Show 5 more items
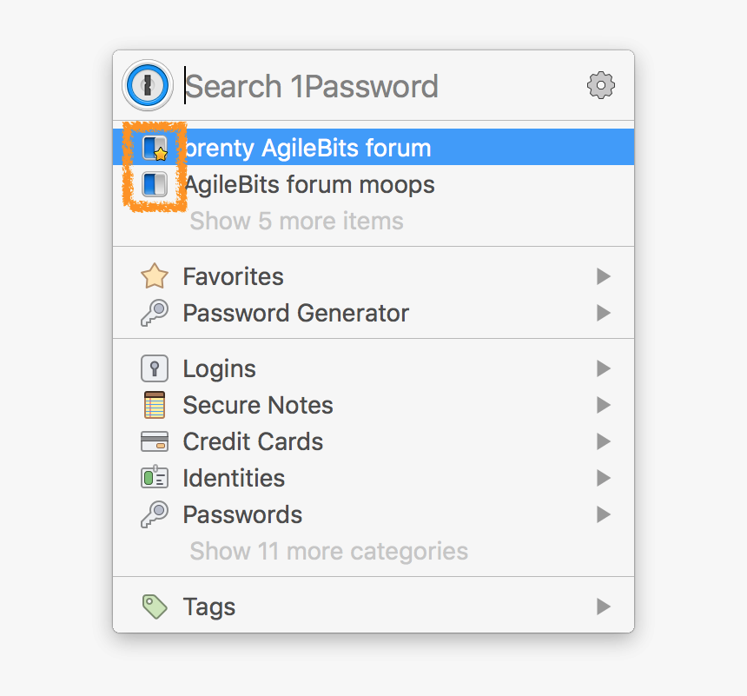747x696 pixels. [x=296, y=221]
